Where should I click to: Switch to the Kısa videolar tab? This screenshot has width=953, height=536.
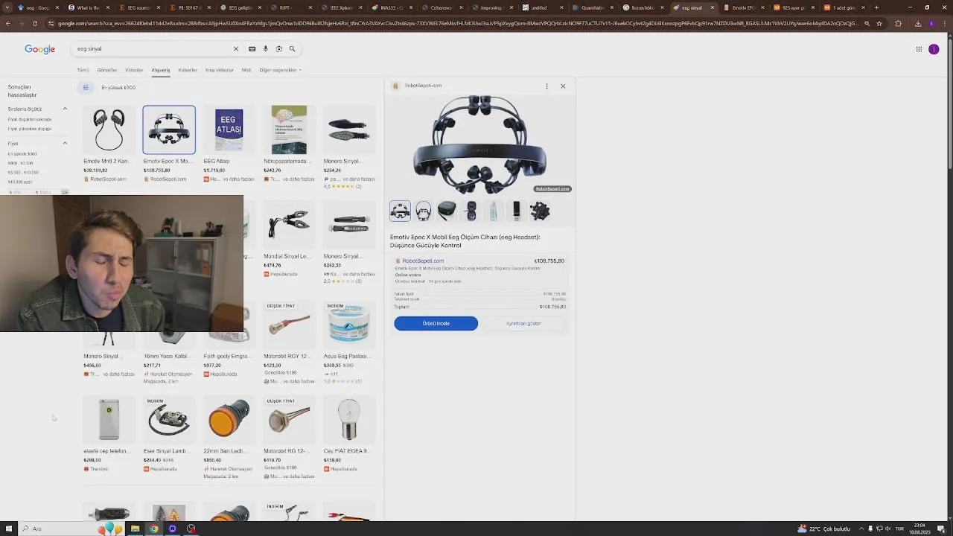tap(219, 70)
